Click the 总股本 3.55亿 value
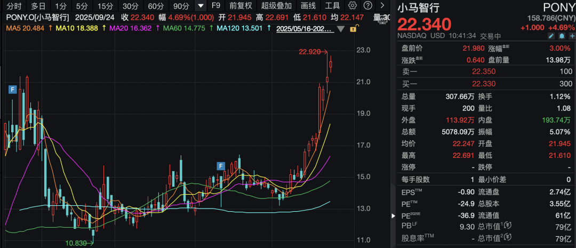Image resolution: width=576 pixels, height=248 pixels. pos(560,204)
